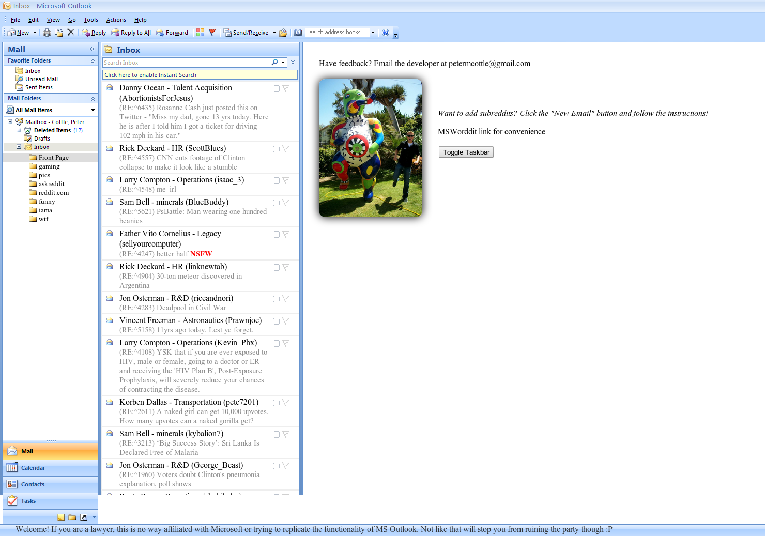
Task: Click the Send/Receive toolbar button
Action: (246, 33)
